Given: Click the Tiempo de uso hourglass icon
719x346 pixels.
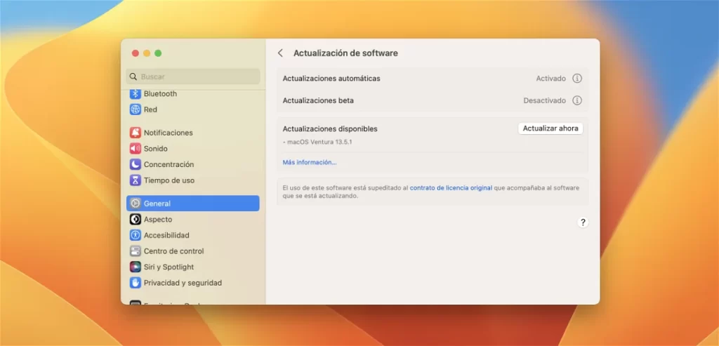Looking at the screenshot, I should tap(136, 180).
